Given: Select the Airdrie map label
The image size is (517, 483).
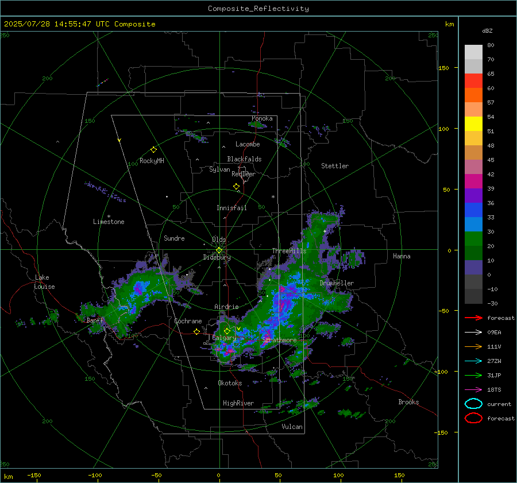Looking at the screenshot, I should click(226, 307).
